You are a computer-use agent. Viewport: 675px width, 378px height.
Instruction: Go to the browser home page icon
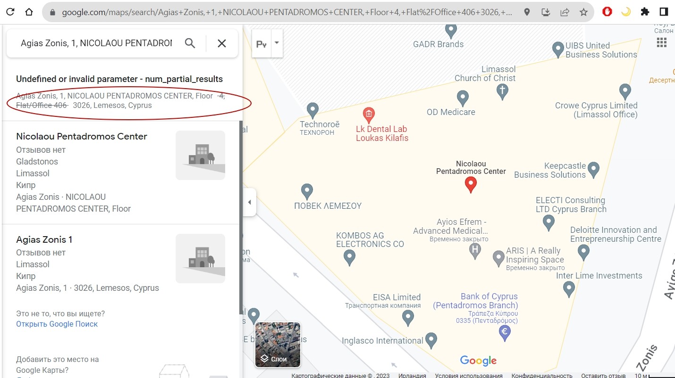click(x=29, y=12)
